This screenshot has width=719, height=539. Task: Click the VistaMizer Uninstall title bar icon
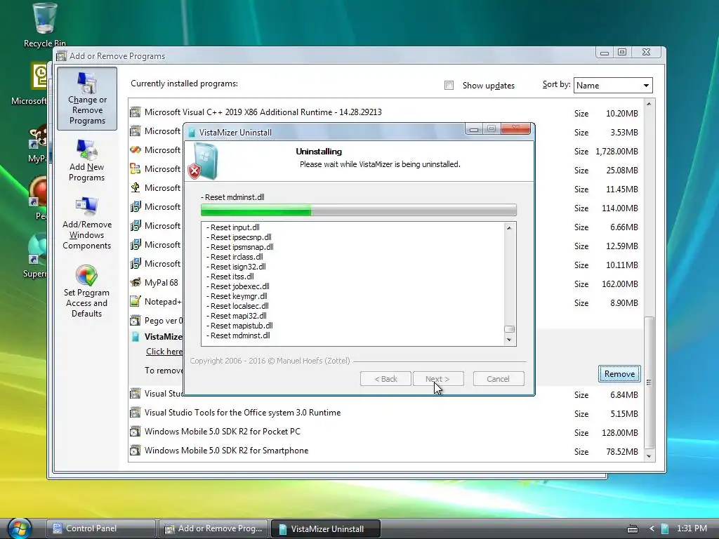(192, 133)
